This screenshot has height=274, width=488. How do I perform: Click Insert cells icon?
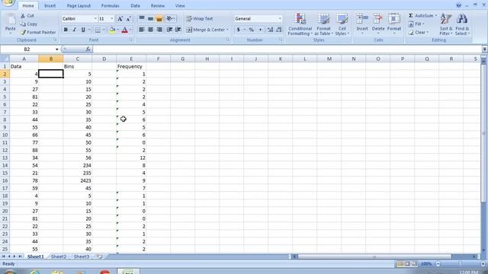[362, 19]
